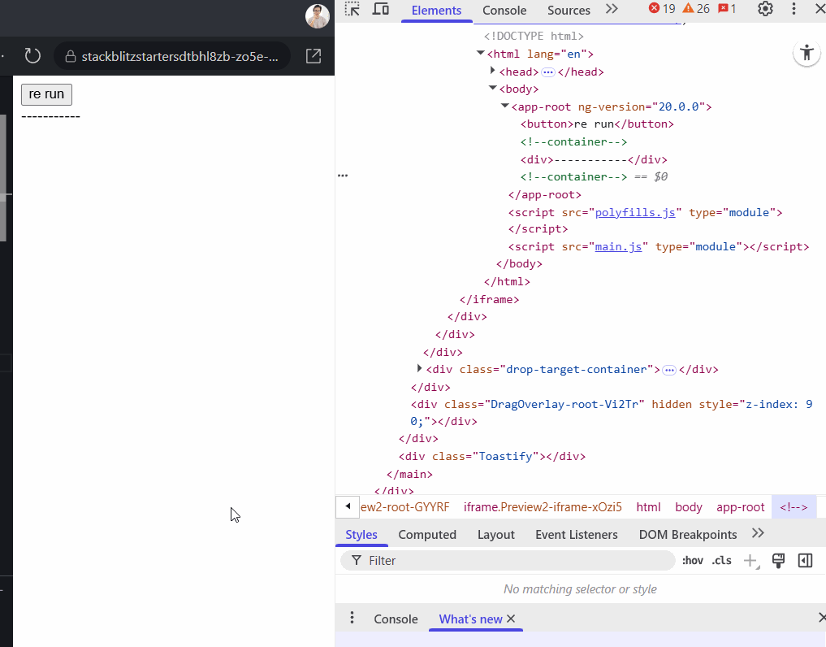Reload the StackBlitz page

tap(32, 55)
